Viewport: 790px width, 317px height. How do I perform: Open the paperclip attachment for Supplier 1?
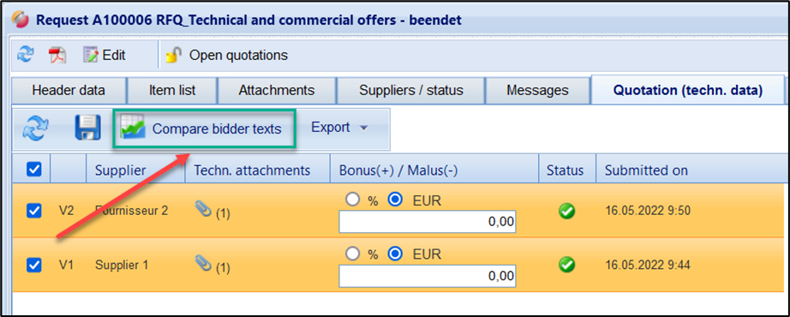coord(202,264)
